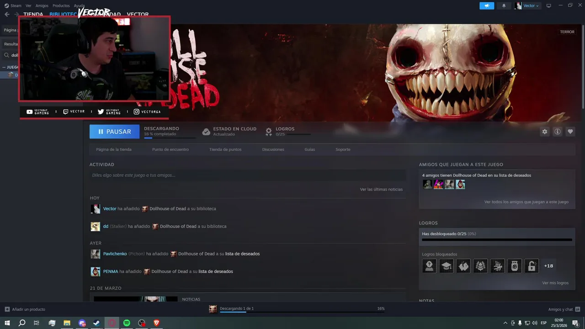
Task: Open the Estado en Cloud status icon
Action: (x=206, y=132)
